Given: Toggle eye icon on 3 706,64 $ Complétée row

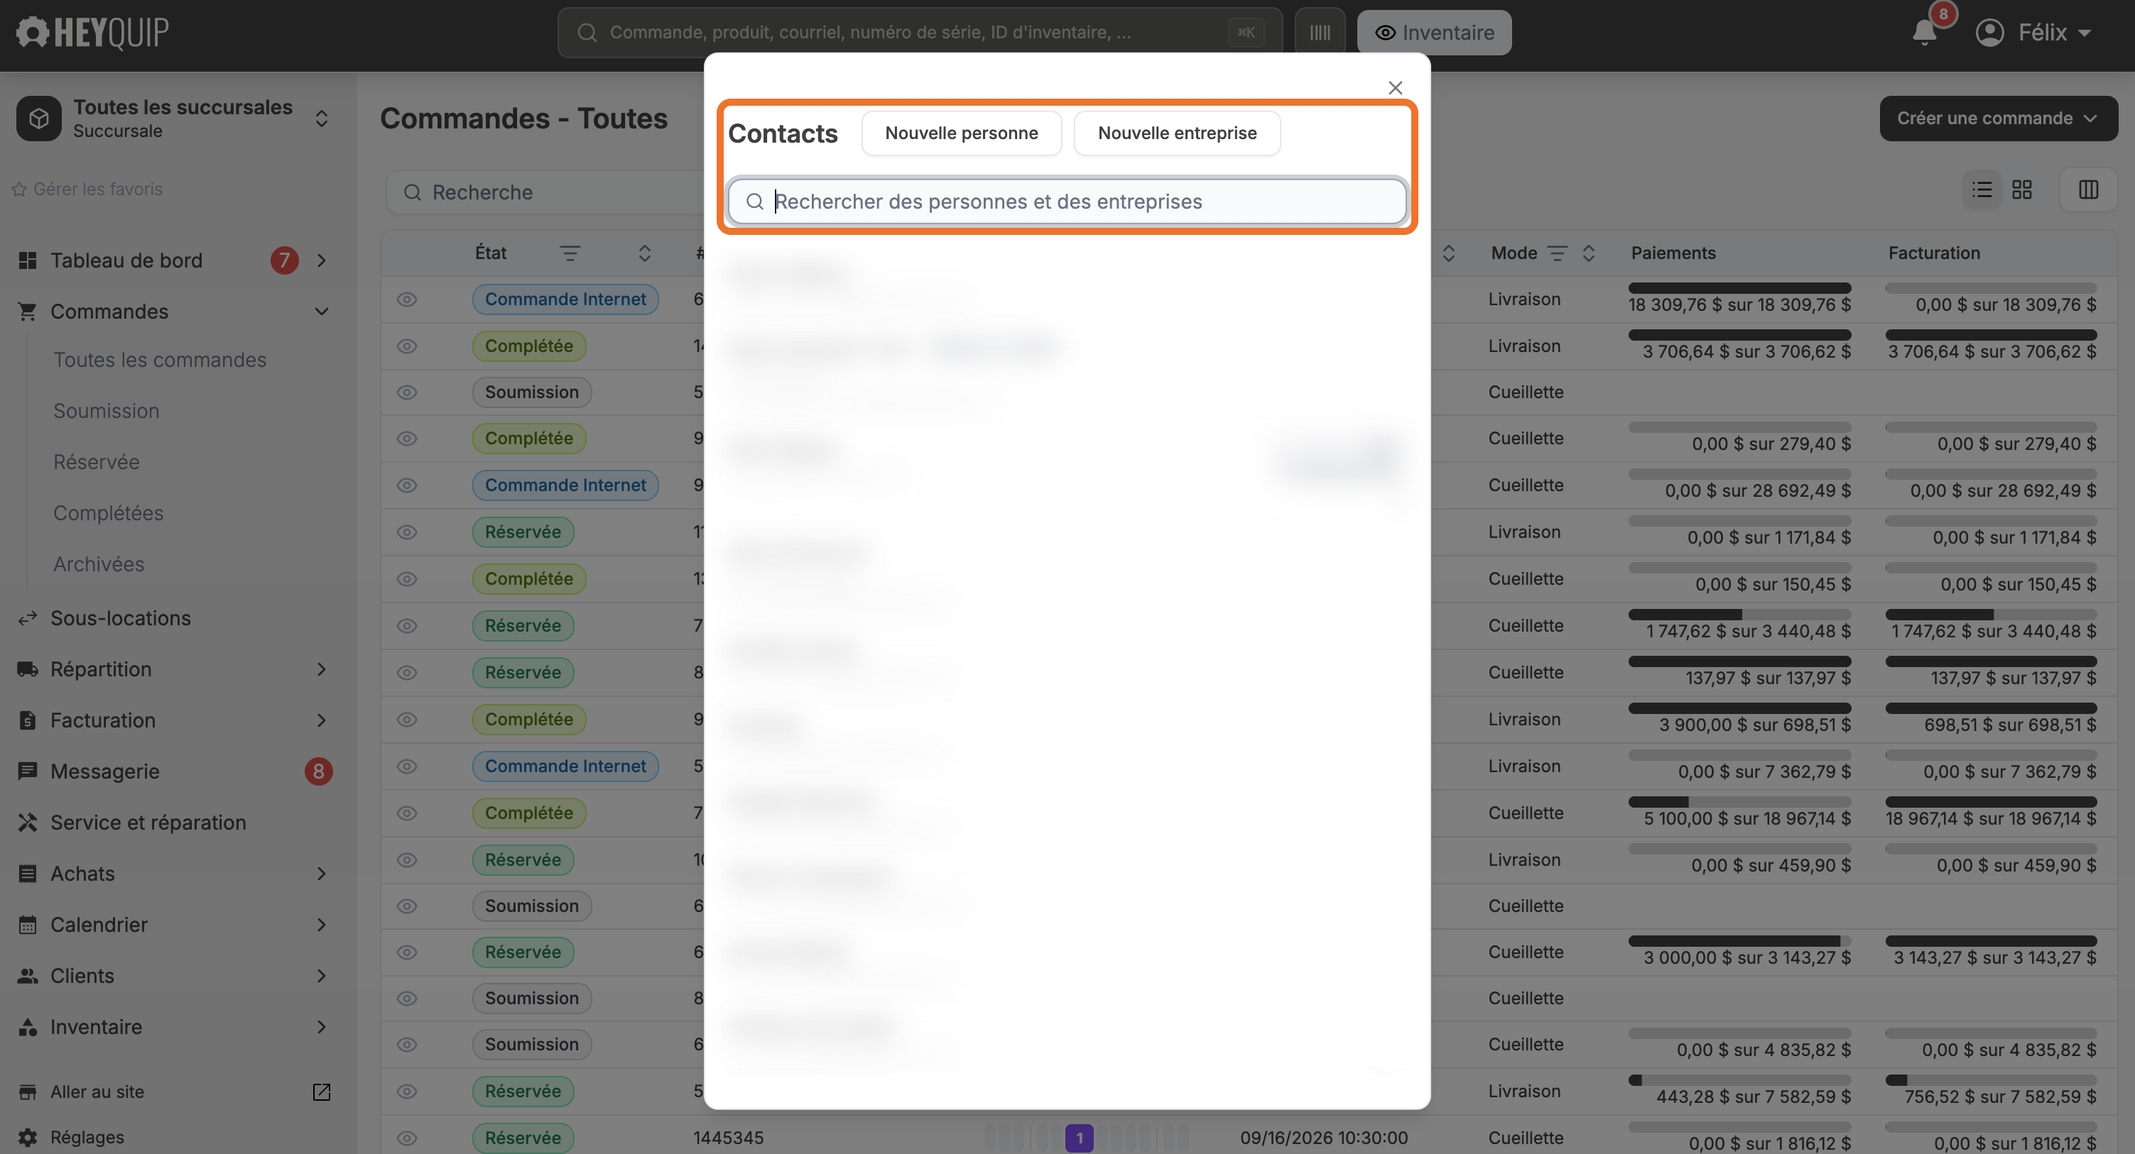Looking at the screenshot, I should click(x=406, y=346).
